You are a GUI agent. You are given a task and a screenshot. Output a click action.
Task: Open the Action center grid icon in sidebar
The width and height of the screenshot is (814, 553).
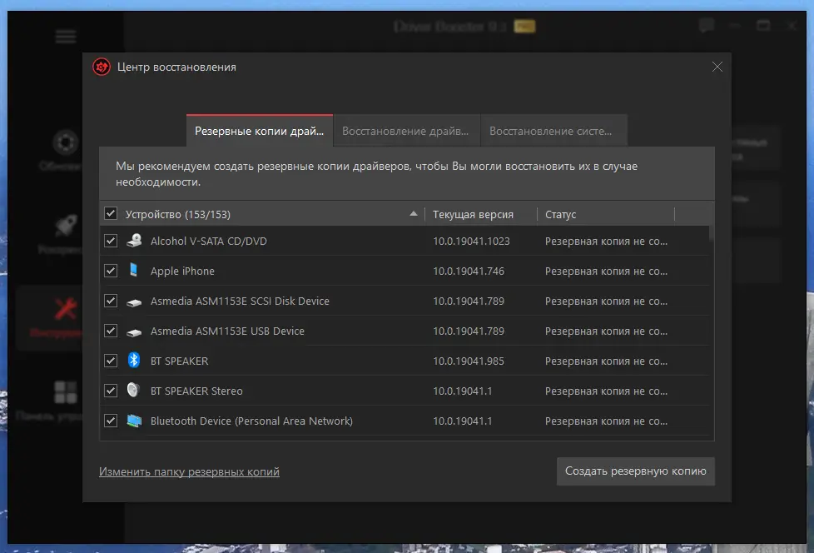[x=66, y=392]
